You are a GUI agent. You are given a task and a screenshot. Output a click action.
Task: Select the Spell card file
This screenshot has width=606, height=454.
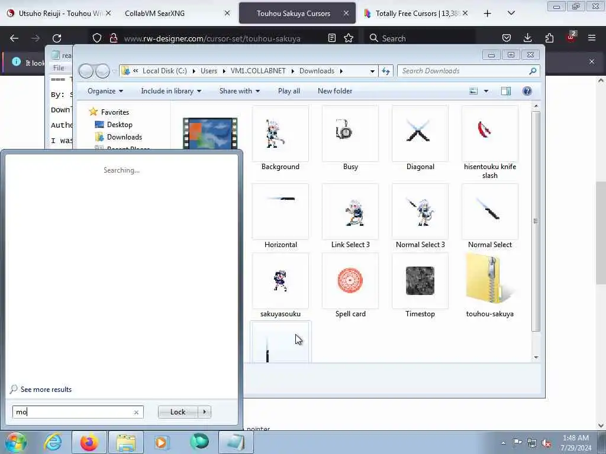click(350, 286)
